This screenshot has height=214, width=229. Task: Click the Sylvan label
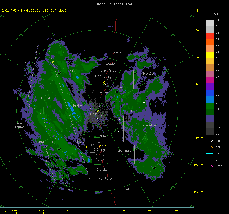(x=97, y=75)
